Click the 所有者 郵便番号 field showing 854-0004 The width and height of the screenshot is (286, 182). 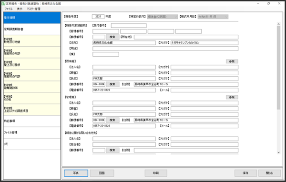point(99,84)
